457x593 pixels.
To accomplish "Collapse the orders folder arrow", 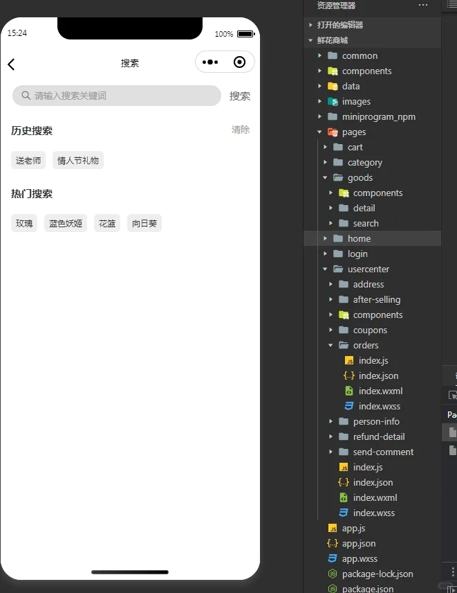I will (330, 345).
